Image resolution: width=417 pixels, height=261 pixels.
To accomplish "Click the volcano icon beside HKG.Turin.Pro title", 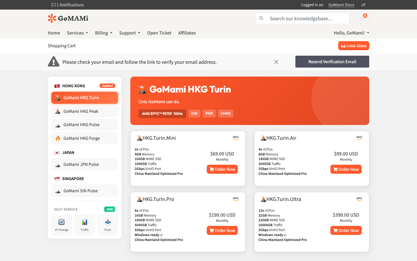I will (139, 199).
